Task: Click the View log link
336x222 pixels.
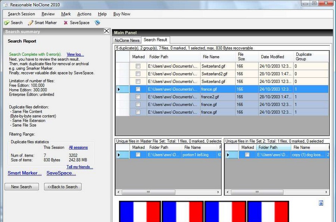Action: (75, 54)
